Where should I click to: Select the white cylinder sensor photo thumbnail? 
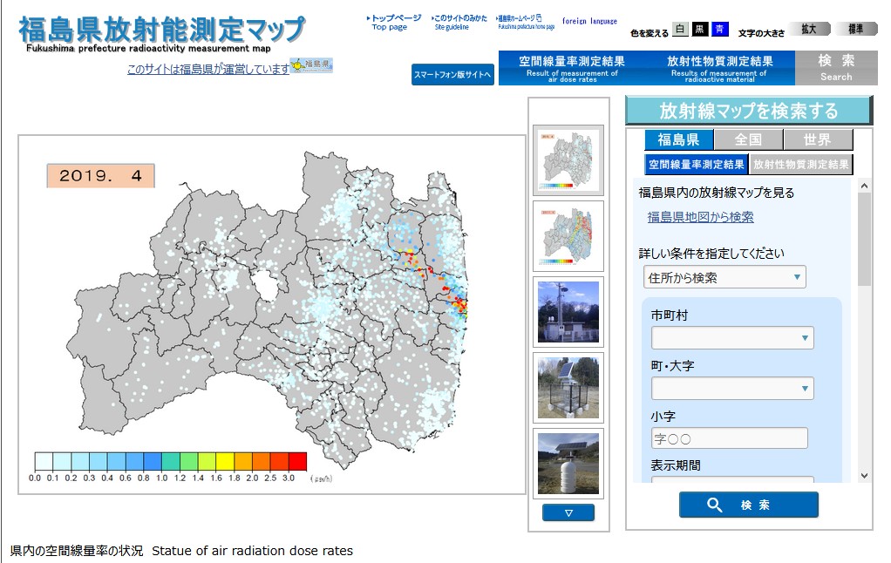568,464
